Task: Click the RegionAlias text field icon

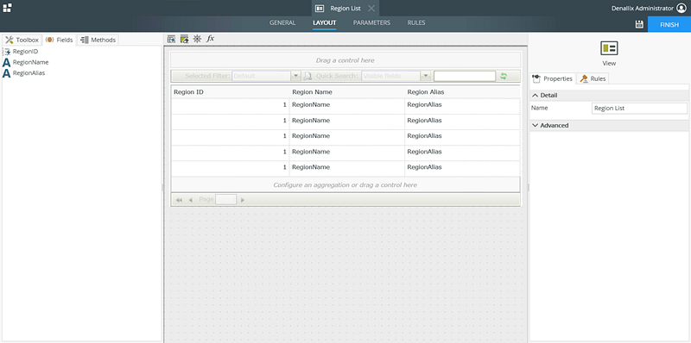Action: coord(7,73)
